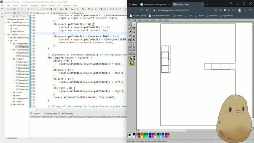
Task: Open the Streams bookmarks folder
Action: pyautogui.click(x=212, y=15)
